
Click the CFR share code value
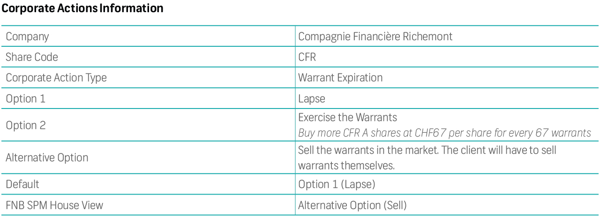307,57
